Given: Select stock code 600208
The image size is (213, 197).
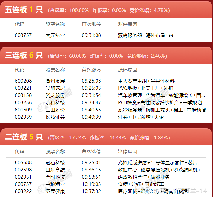Looking at the screenshot, I should coord(23,81).
